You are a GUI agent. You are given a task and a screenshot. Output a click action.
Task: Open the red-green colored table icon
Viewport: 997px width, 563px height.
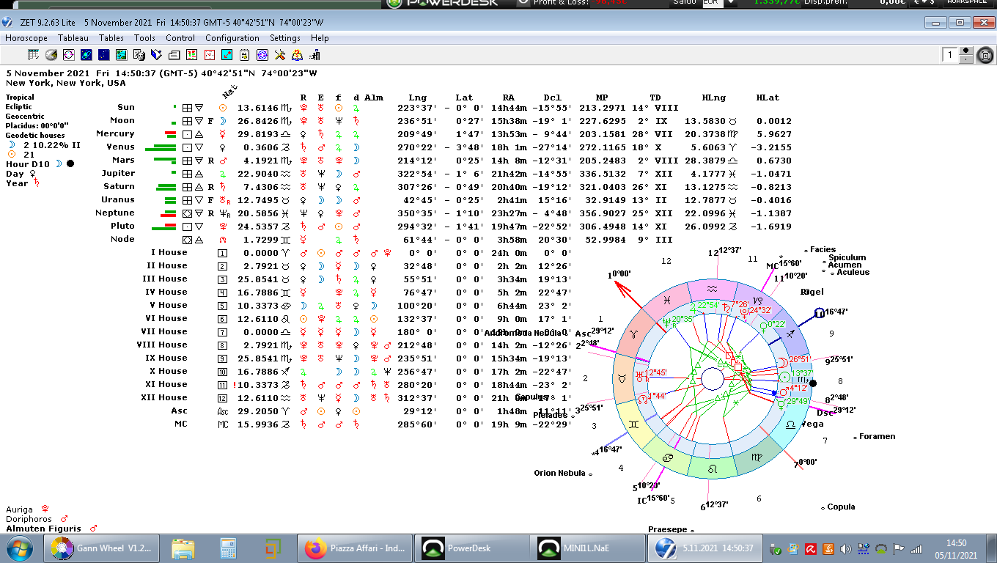tap(191, 55)
